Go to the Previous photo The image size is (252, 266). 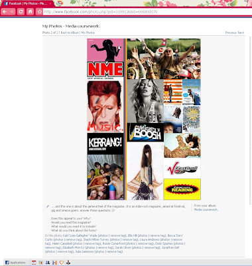[x=231, y=33]
